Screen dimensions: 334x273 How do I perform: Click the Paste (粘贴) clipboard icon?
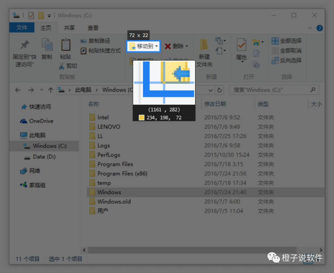click(x=66, y=45)
